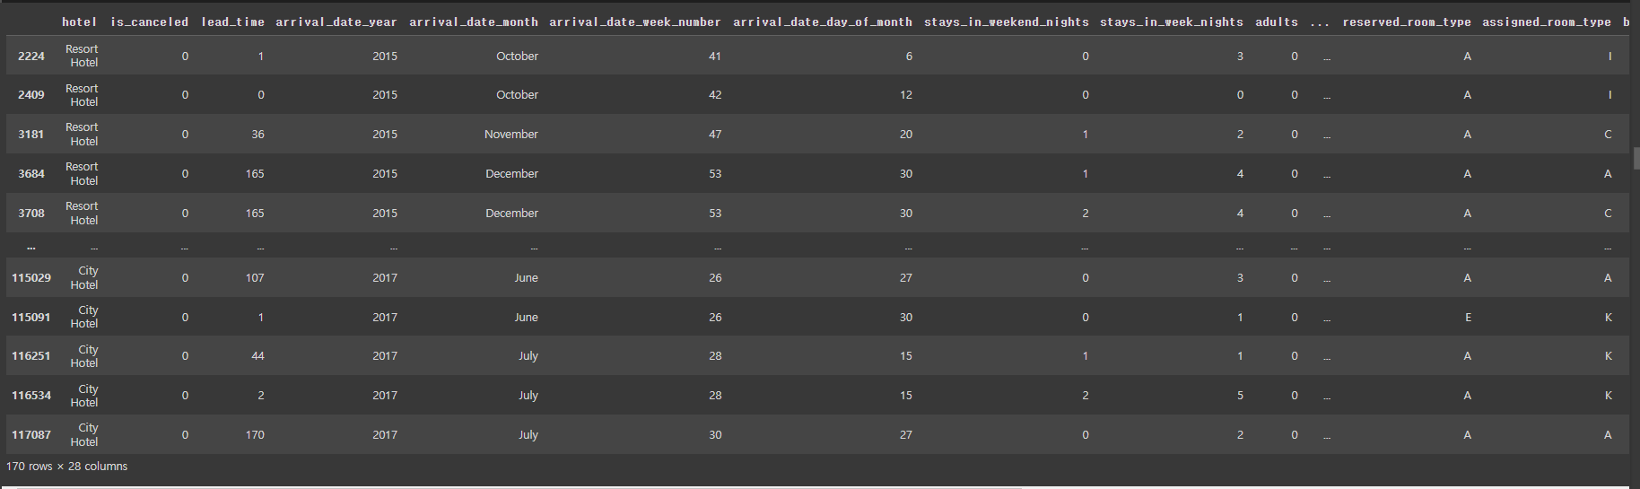This screenshot has height=489, width=1640.
Task: Click the vertical scrollbar thumb at right edge
Action: pyautogui.click(x=1636, y=158)
